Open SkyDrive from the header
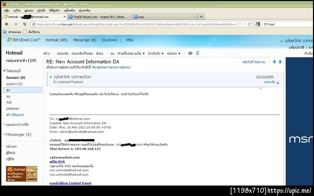314x196 pixels. 109,40
